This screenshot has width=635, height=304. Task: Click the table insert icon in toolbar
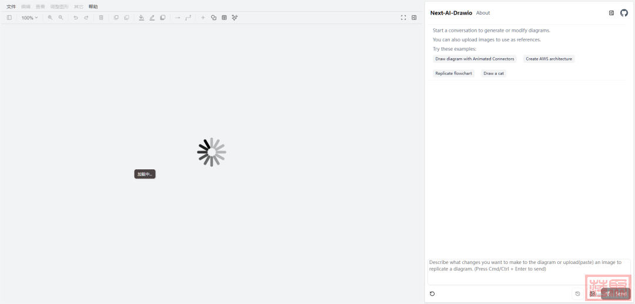tap(224, 18)
